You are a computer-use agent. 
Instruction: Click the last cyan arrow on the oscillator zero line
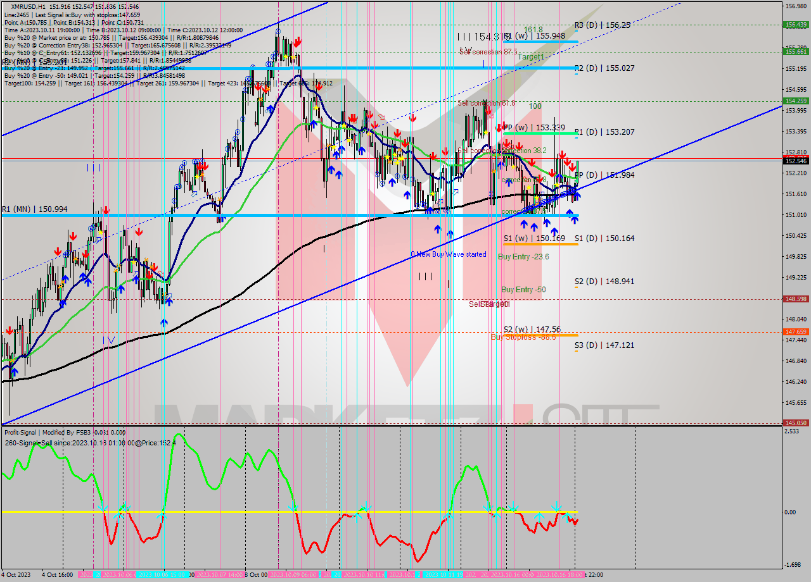tap(566, 518)
